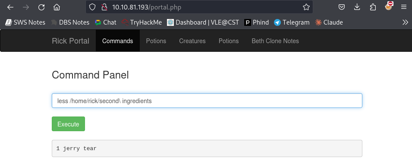The height and width of the screenshot is (167, 412).
Task: View site security lock info
Action: pyautogui.click(x=104, y=7)
